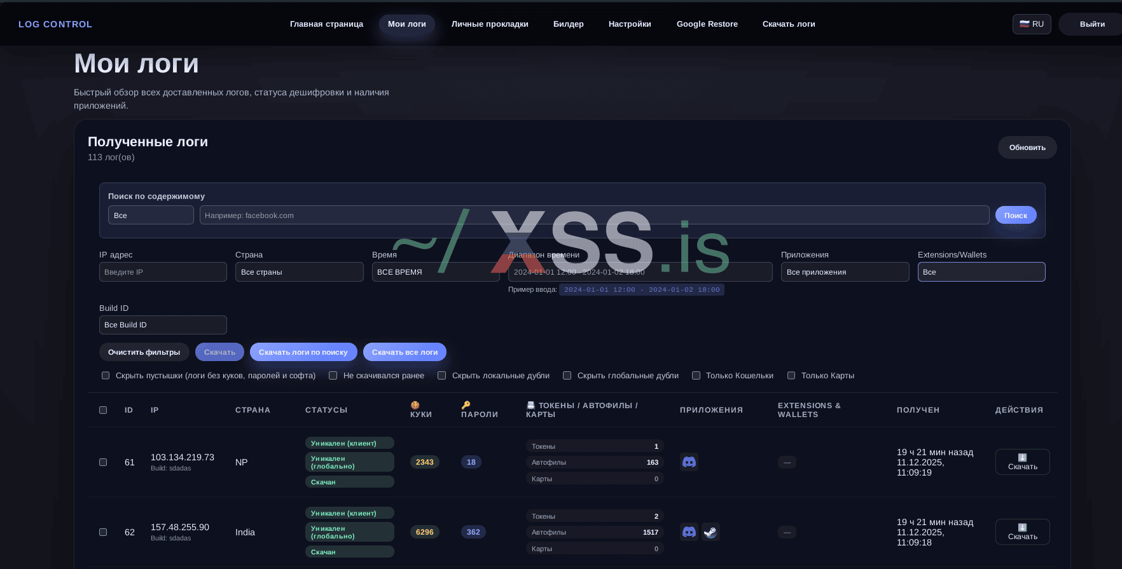The height and width of the screenshot is (569, 1122).
Task: Enable Скрыть локальные дубли checkbox
Action: pos(441,376)
